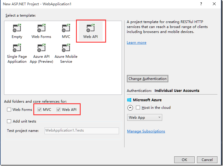The height and width of the screenshot is (166, 223).
Task: Toggle the Web API core references checkbox
Action: pos(58,110)
